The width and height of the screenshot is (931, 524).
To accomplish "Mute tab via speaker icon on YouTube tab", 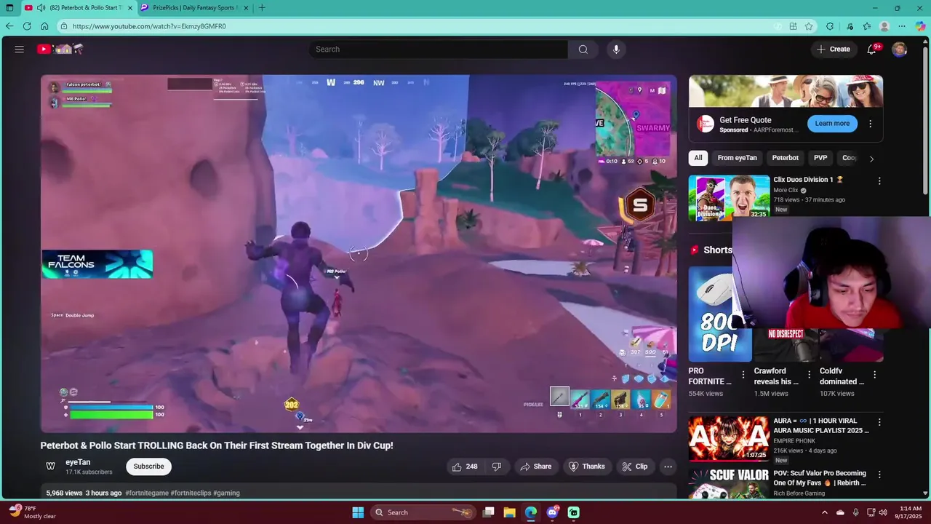I will point(41,8).
